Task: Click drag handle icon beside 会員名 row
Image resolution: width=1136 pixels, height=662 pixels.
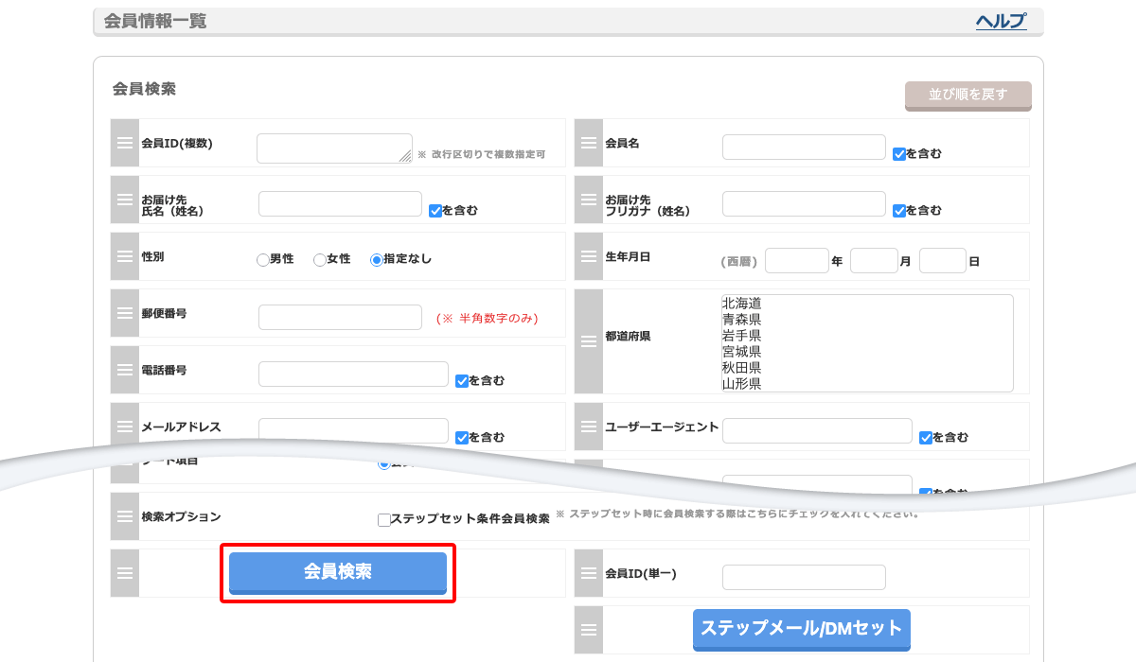Action: [x=589, y=143]
